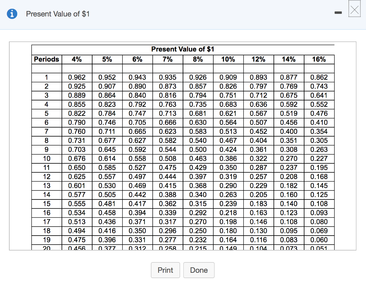
Task: Click period number 5 in Periods column
Action: point(46,113)
